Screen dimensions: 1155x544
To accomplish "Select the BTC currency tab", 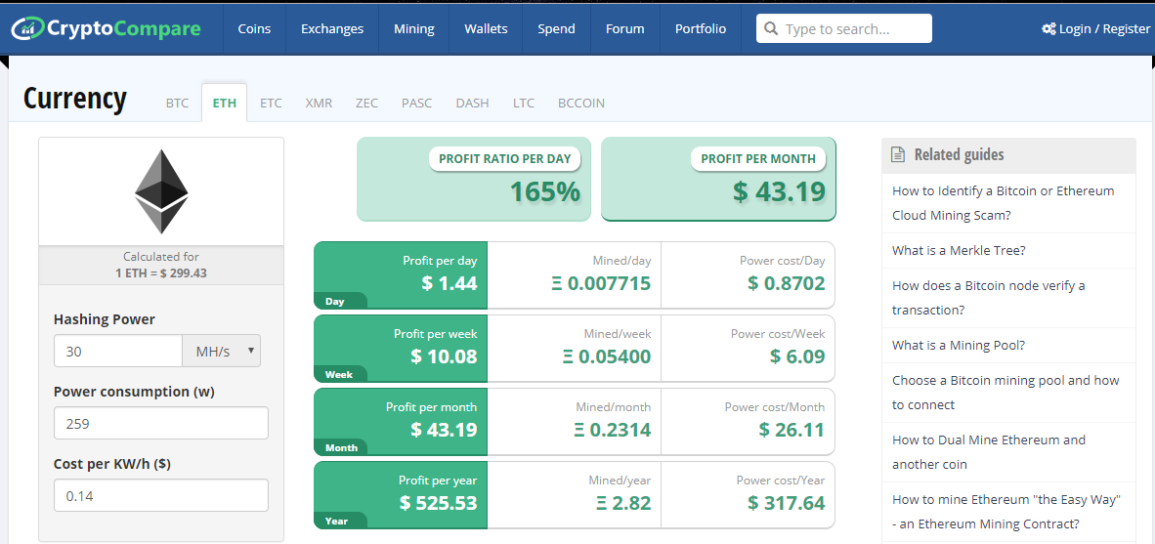I will click(x=177, y=104).
